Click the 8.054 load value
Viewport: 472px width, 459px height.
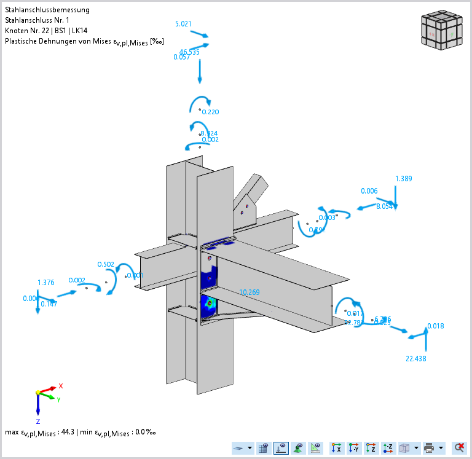[x=384, y=206]
